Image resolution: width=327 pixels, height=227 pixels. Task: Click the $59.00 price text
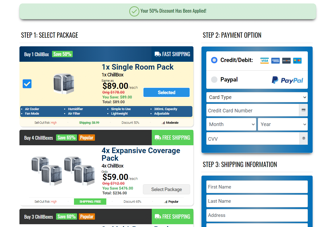coord(115,177)
